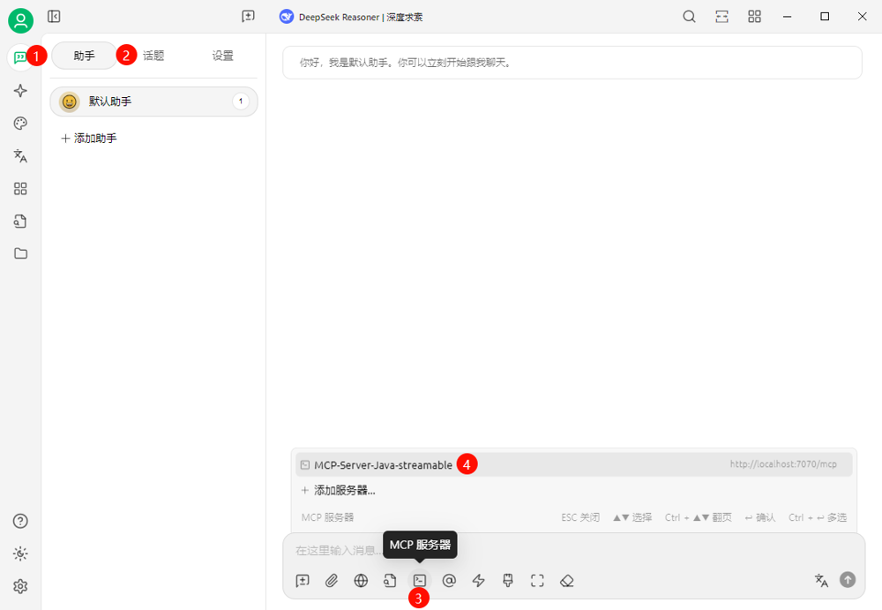
Task: Click the paperclip attachment icon in input toolbar
Action: click(332, 580)
